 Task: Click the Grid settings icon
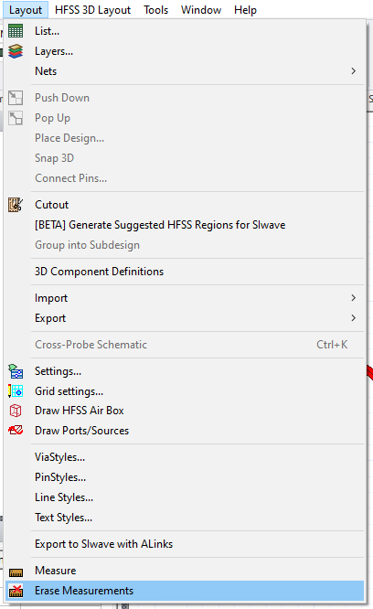pyautogui.click(x=16, y=391)
